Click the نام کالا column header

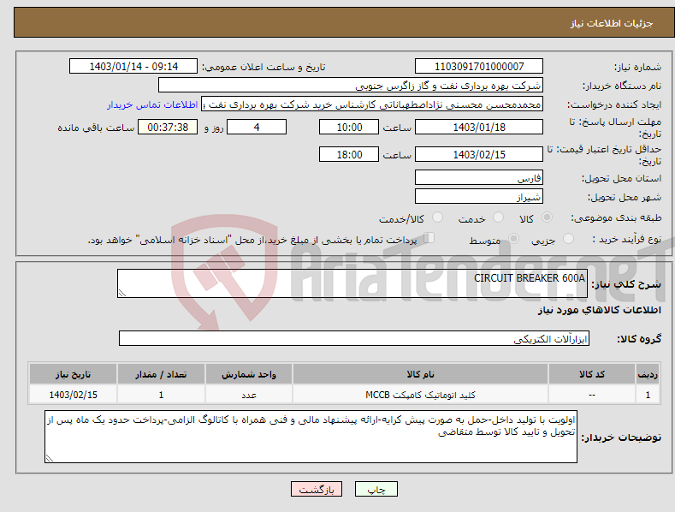(420, 374)
